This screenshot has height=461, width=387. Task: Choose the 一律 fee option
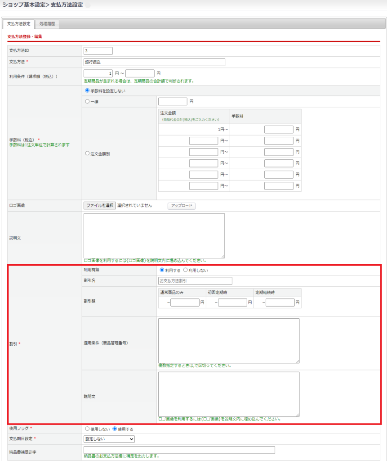tap(87, 101)
